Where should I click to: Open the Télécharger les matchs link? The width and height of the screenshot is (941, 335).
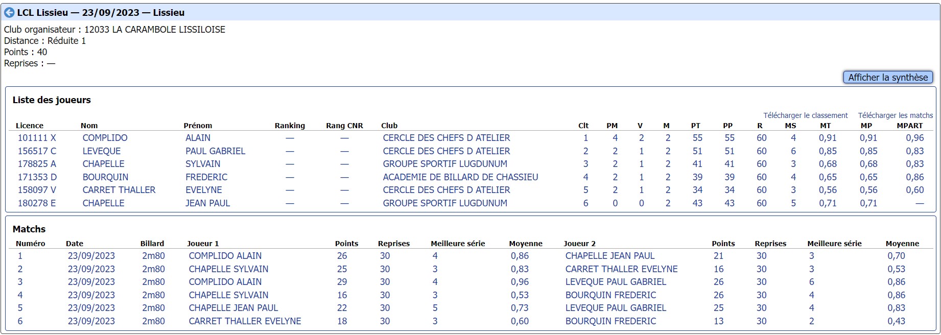click(895, 115)
